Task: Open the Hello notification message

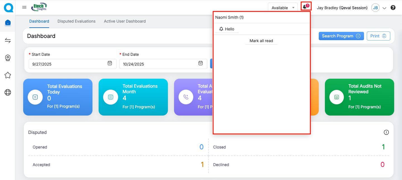Action: tap(227, 29)
